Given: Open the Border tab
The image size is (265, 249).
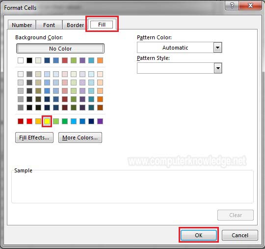Looking at the screenshot, I should (x=75, y=25).
